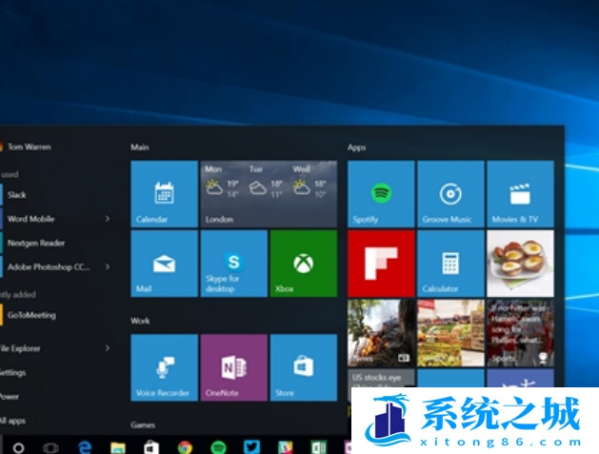This screenshot has height=454, width=599.
Task: Open the green Xbox tile
Action: point(304,264)
